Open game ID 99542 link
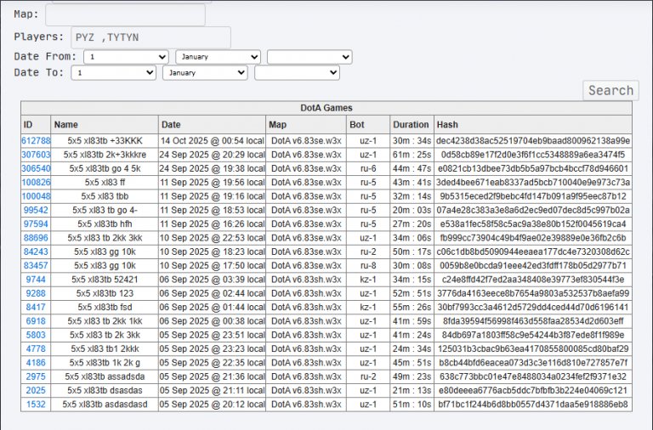This screenshot has height=430, width=653. [36, 210]
